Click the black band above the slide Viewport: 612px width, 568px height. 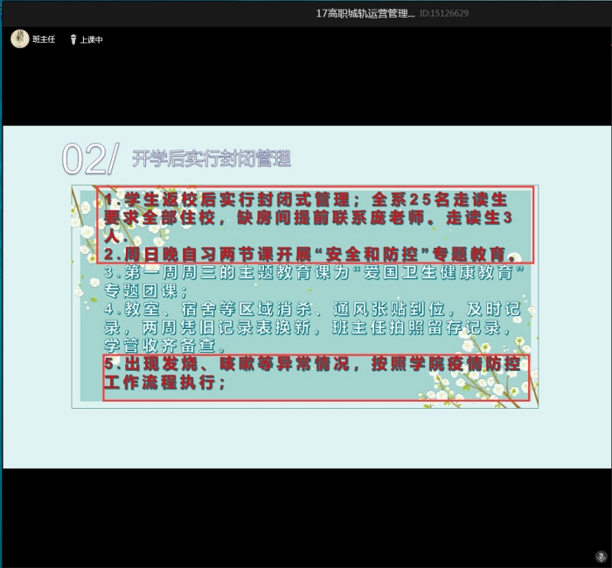pyautogui.click(x=306, y=88)
